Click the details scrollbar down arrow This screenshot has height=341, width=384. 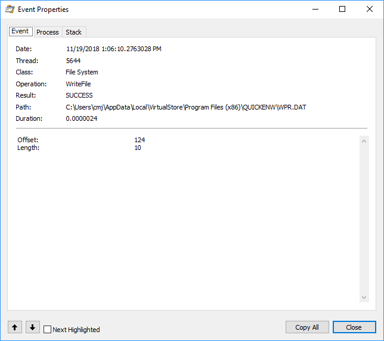[364, 298]
